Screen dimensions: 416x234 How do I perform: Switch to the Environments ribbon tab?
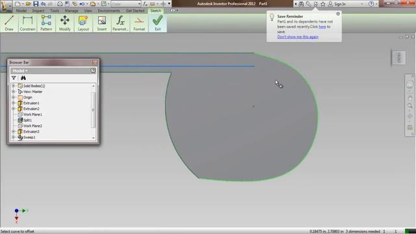[x=109, y=10]
